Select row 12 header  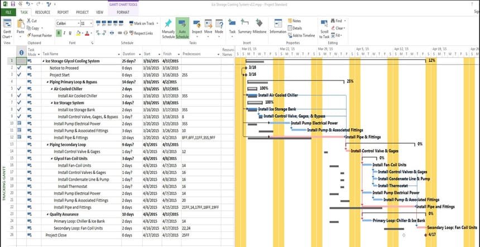point(12,138)
